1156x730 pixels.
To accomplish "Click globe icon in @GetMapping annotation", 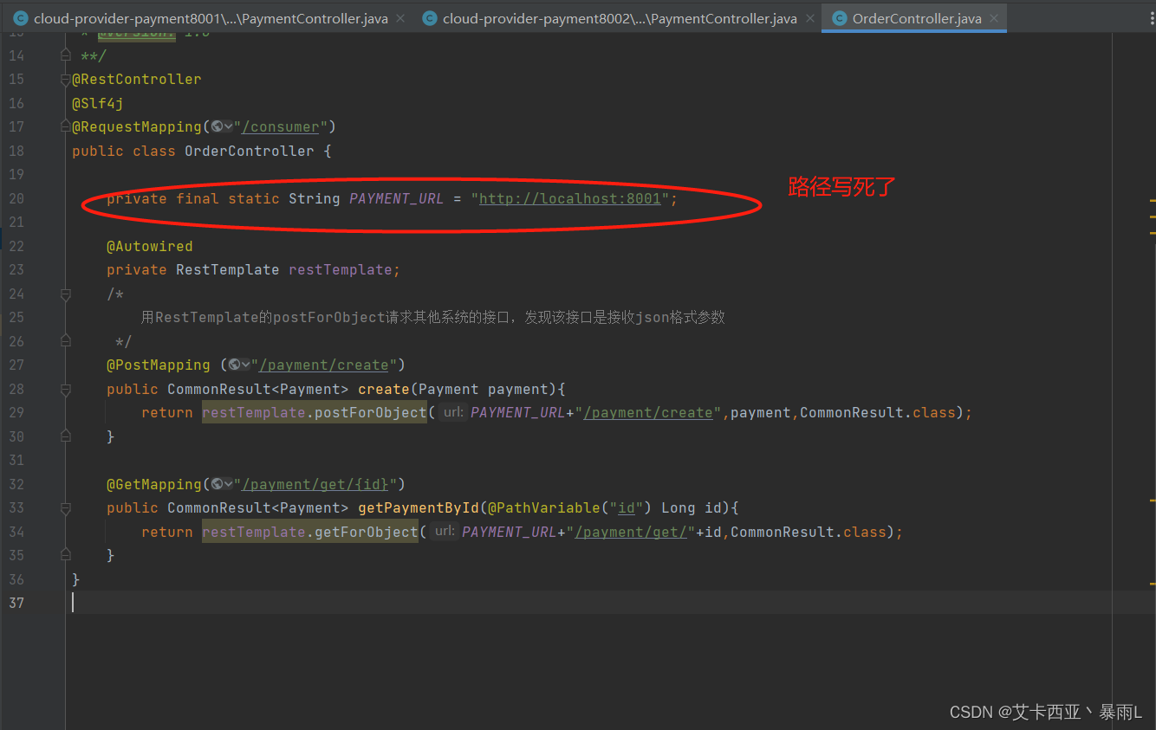I will tap(217, 484).
